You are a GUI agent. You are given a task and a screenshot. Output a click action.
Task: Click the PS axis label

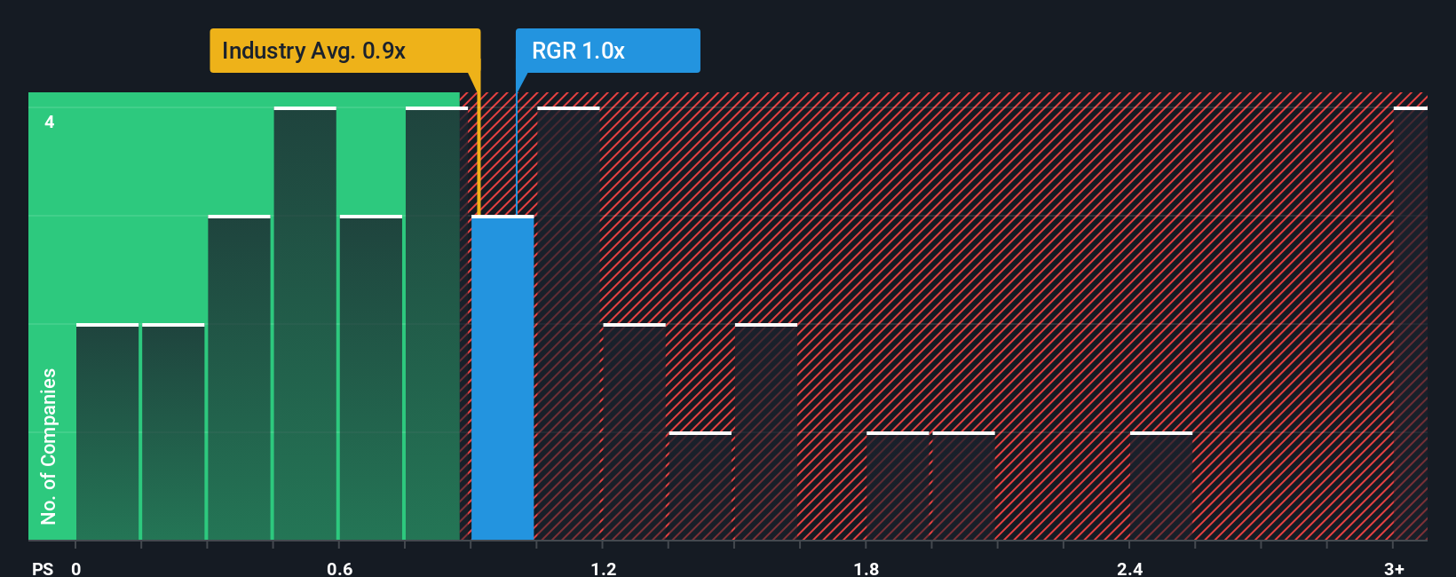pyautogui.click(x=43, y=568)
